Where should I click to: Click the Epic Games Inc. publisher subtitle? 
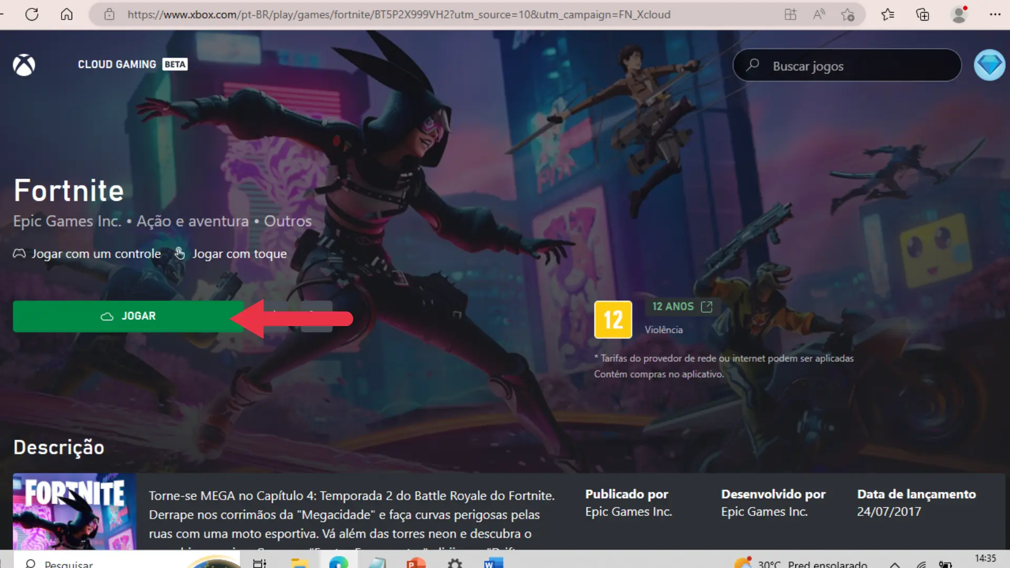67,221
